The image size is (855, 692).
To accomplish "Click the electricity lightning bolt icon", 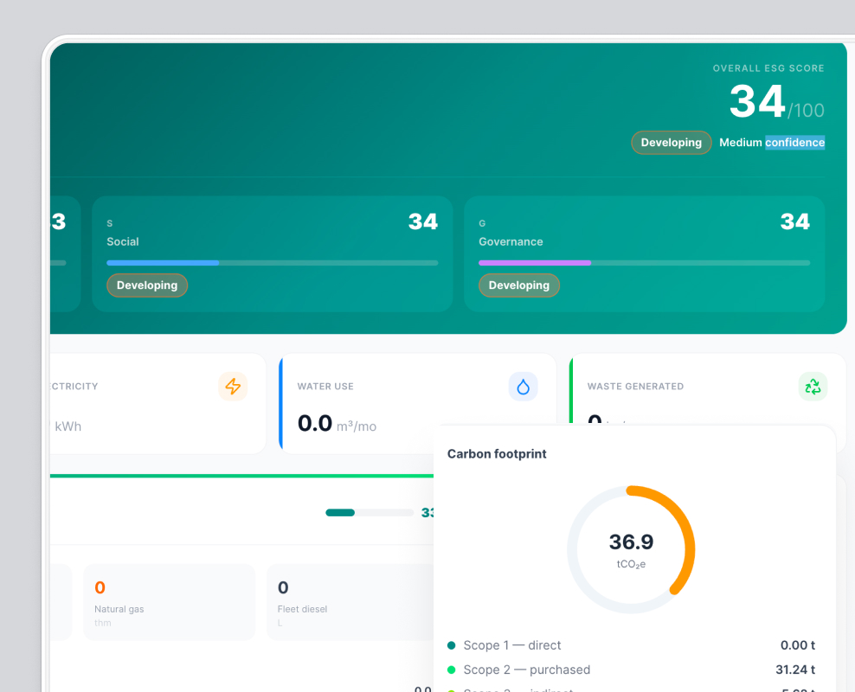I will [x=233, y=387].
